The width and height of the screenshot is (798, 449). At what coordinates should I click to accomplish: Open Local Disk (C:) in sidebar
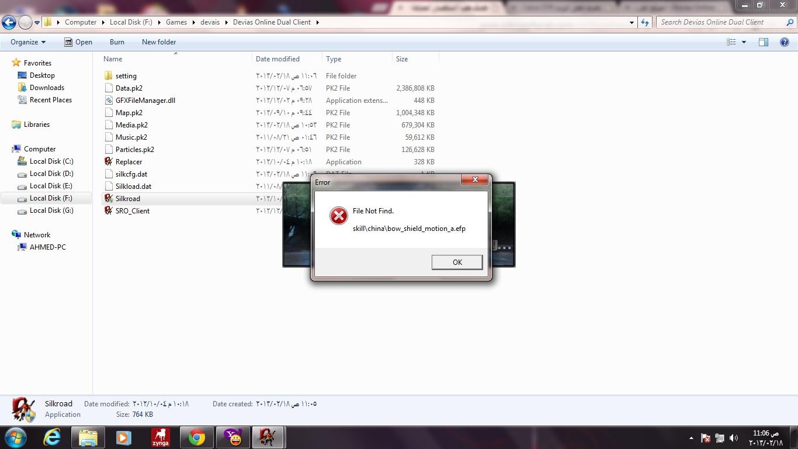[51, 161]
